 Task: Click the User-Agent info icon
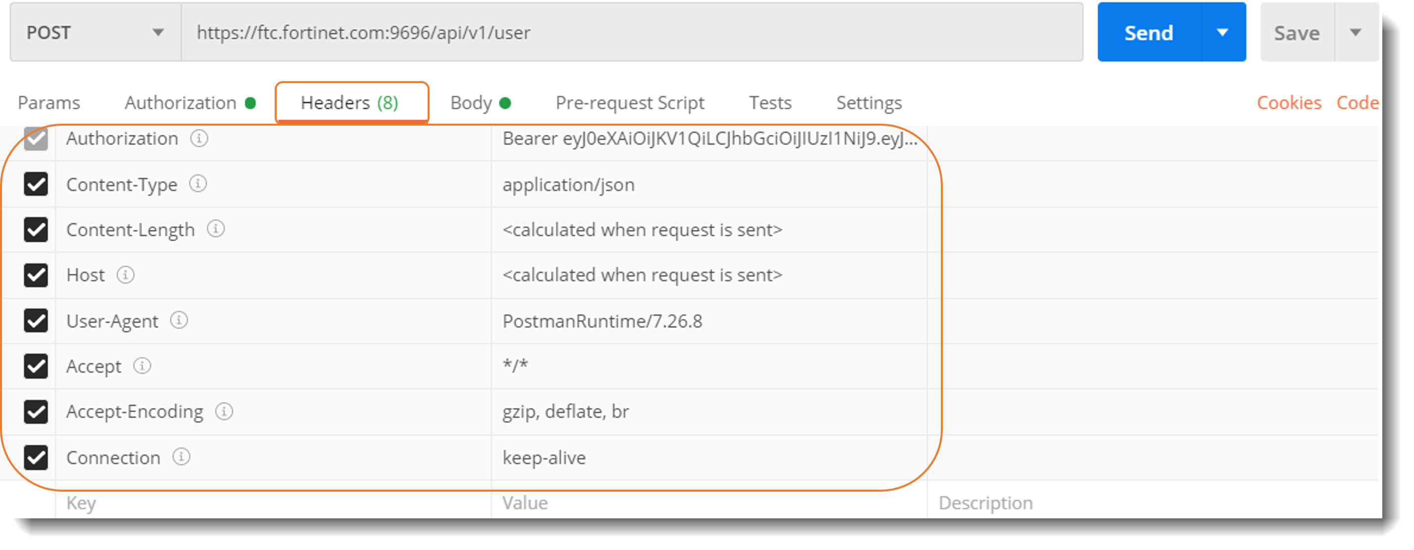point(179,321)
